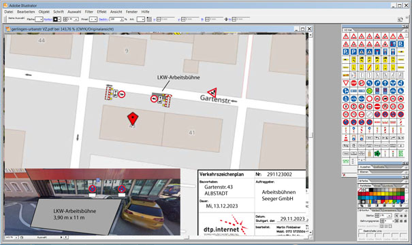
Task: Click the reference point locator grid
Action: [x=149, y=19]
